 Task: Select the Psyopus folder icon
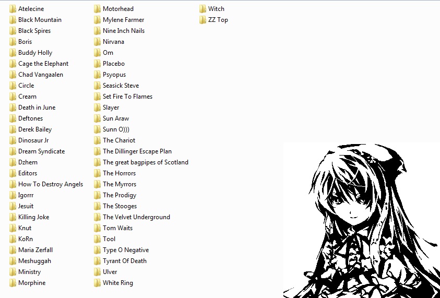point(98,75)
